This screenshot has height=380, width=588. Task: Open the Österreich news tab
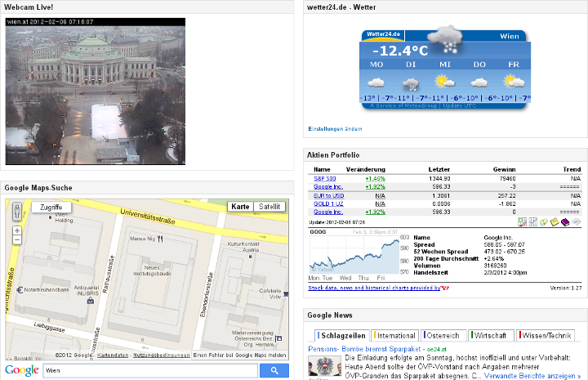[x=443, y=335]
